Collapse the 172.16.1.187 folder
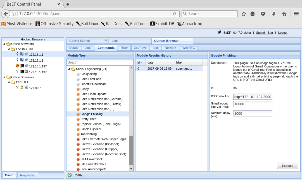Viewport: 302px width, 180px height. [x=9, y=49]
